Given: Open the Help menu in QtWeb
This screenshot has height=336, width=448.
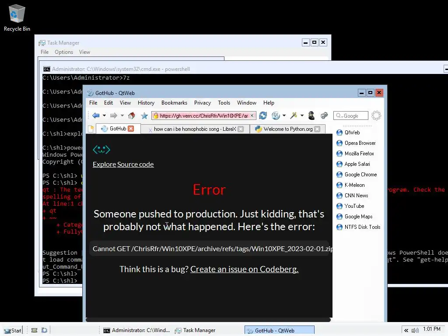Looking at the screenshot, I should [269, 102].
